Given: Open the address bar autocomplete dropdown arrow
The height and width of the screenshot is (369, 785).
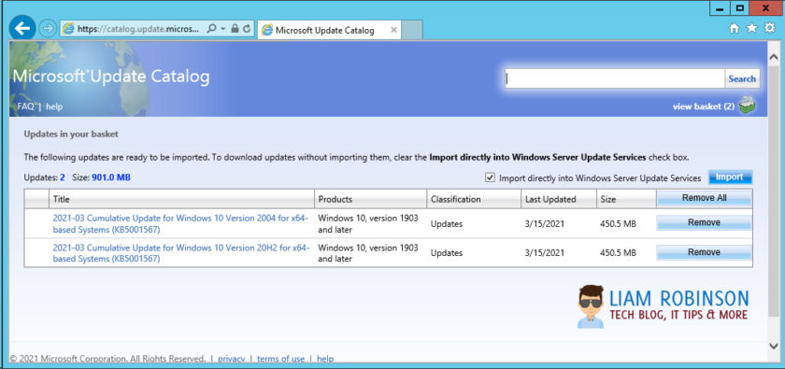Looking at the screenshot, I should pos(223,29).
